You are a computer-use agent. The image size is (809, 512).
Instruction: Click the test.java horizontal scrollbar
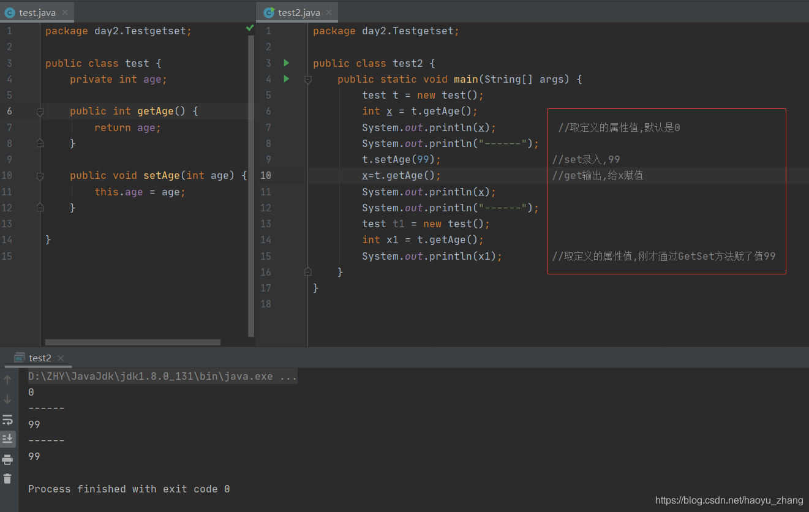pos(133,342)
